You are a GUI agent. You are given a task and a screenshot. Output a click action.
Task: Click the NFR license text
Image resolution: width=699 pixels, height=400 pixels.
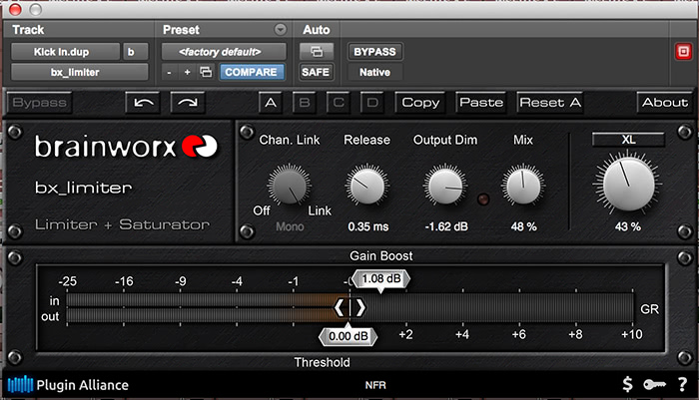click(375, 385)
